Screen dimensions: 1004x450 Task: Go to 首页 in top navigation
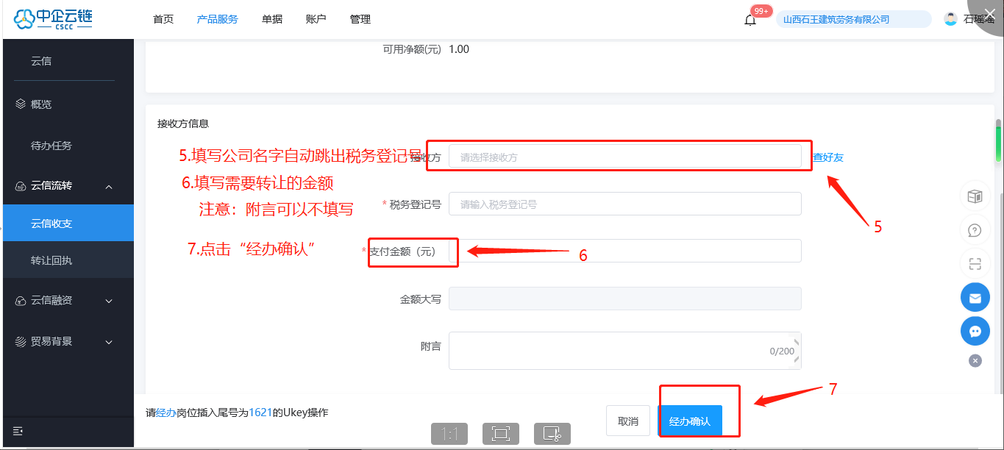click(163, 19)
